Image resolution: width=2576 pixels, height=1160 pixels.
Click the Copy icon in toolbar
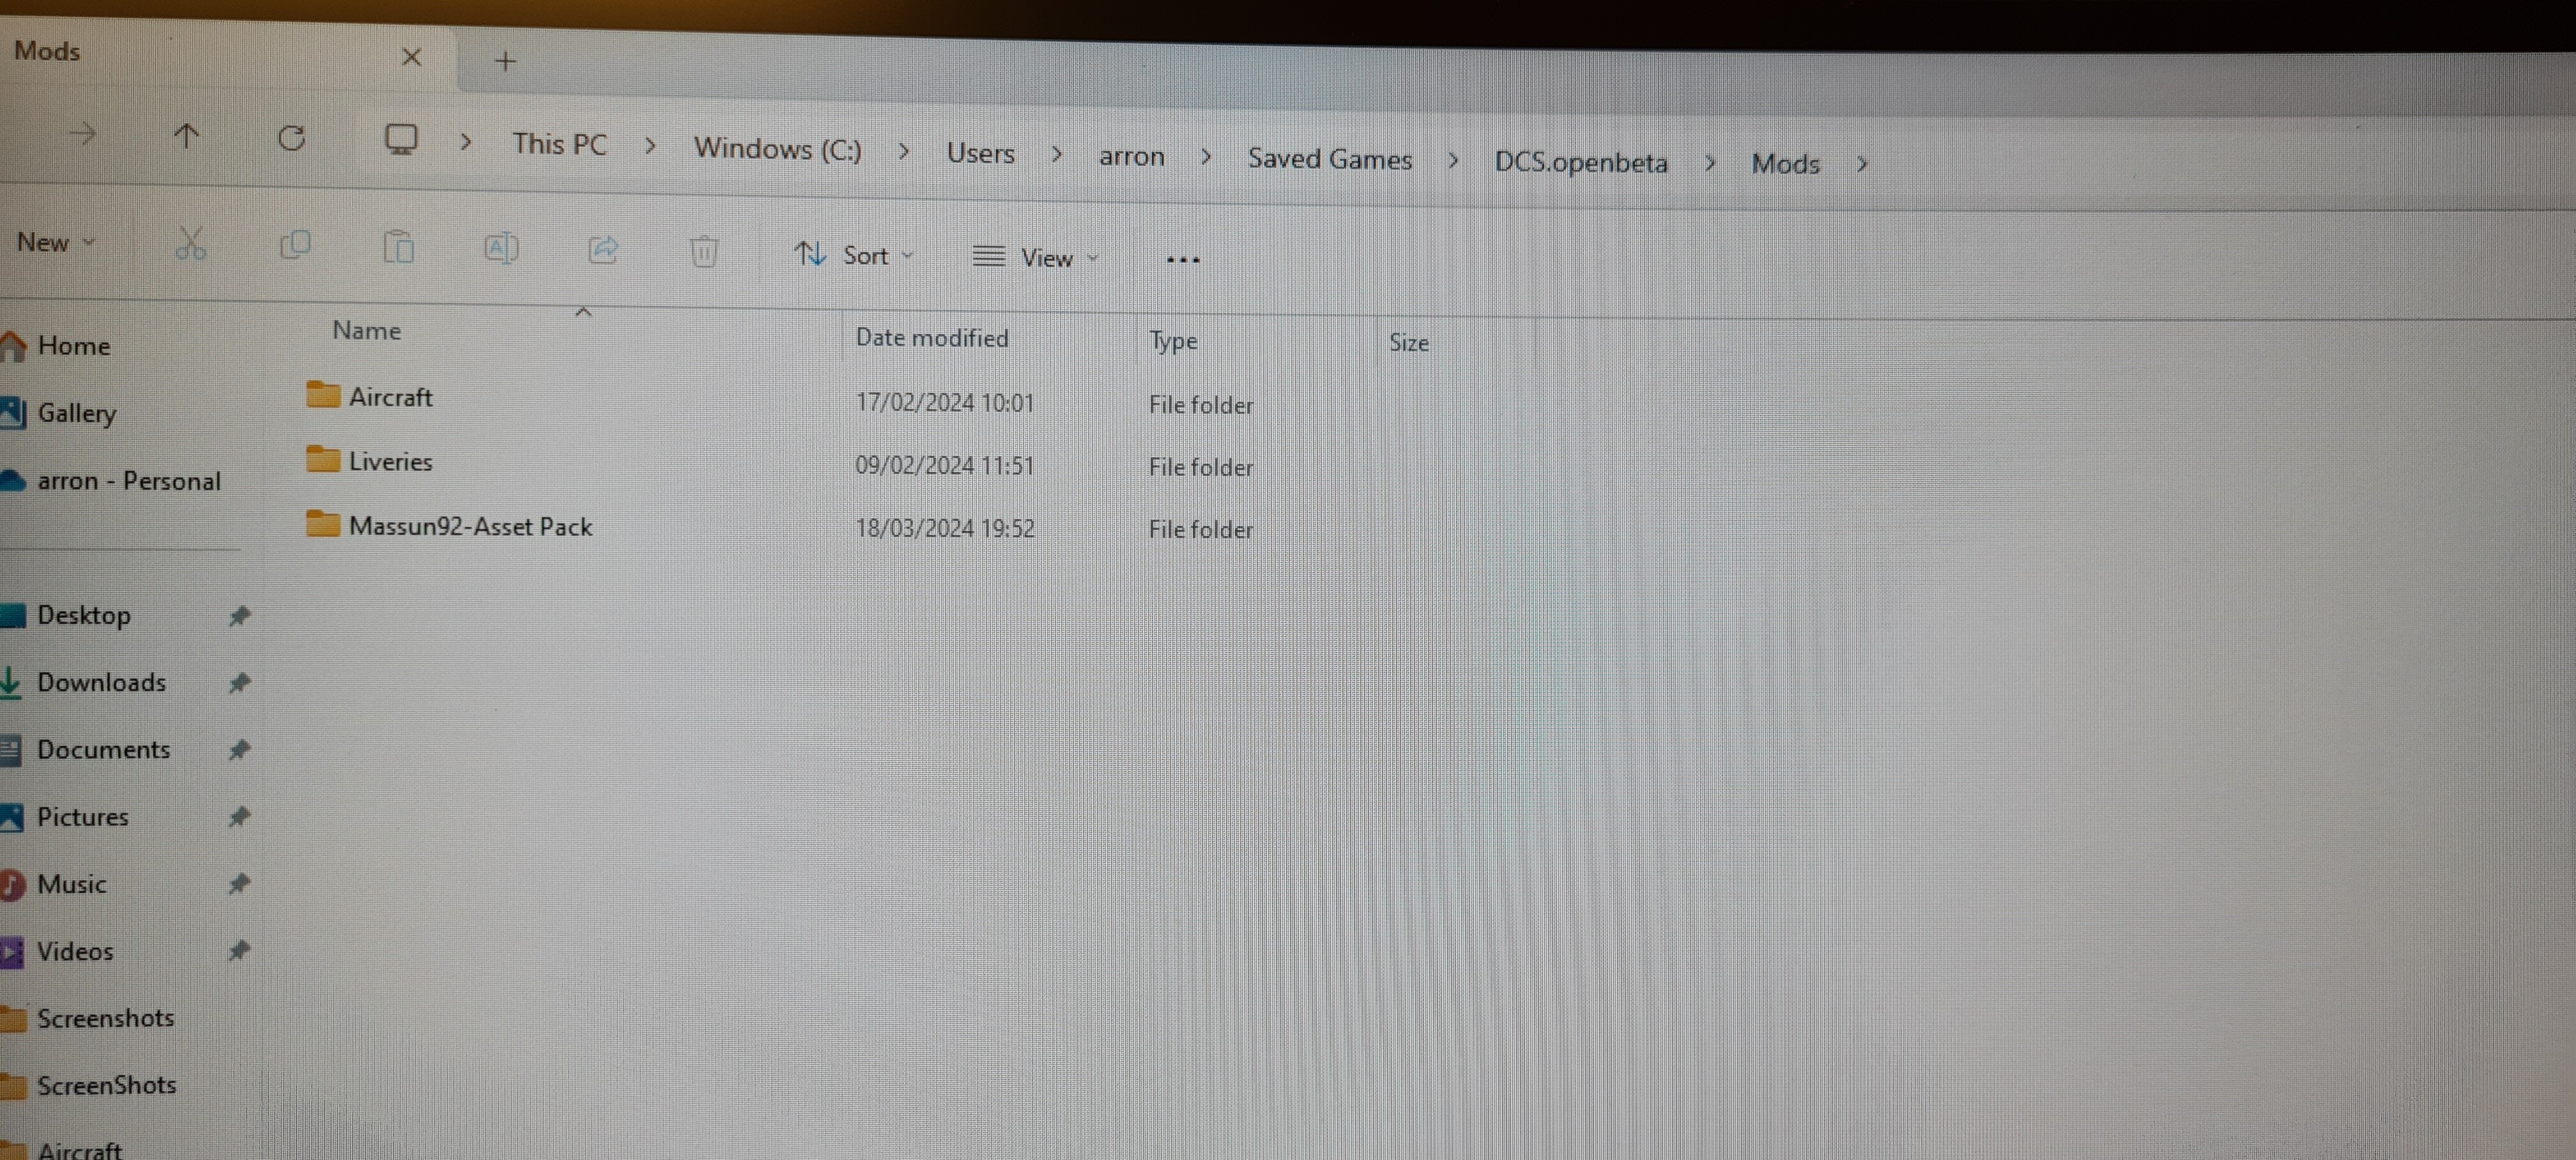(x=295, y=245)
